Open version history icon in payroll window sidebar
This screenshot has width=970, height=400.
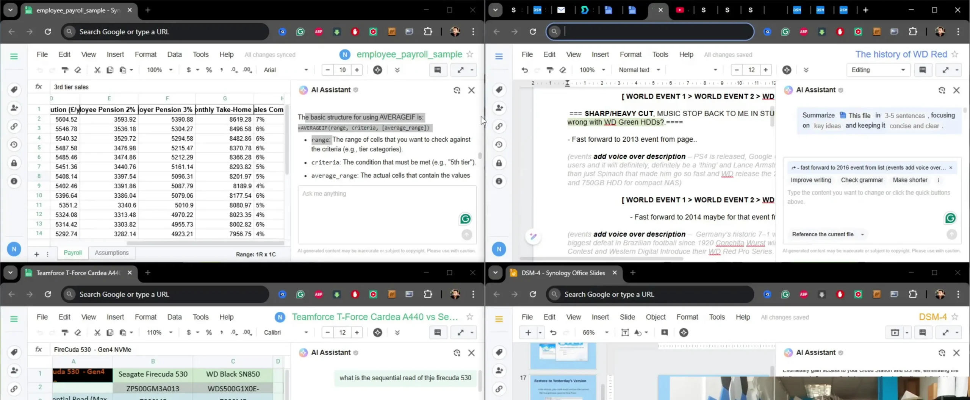click(x=14, y=144)
